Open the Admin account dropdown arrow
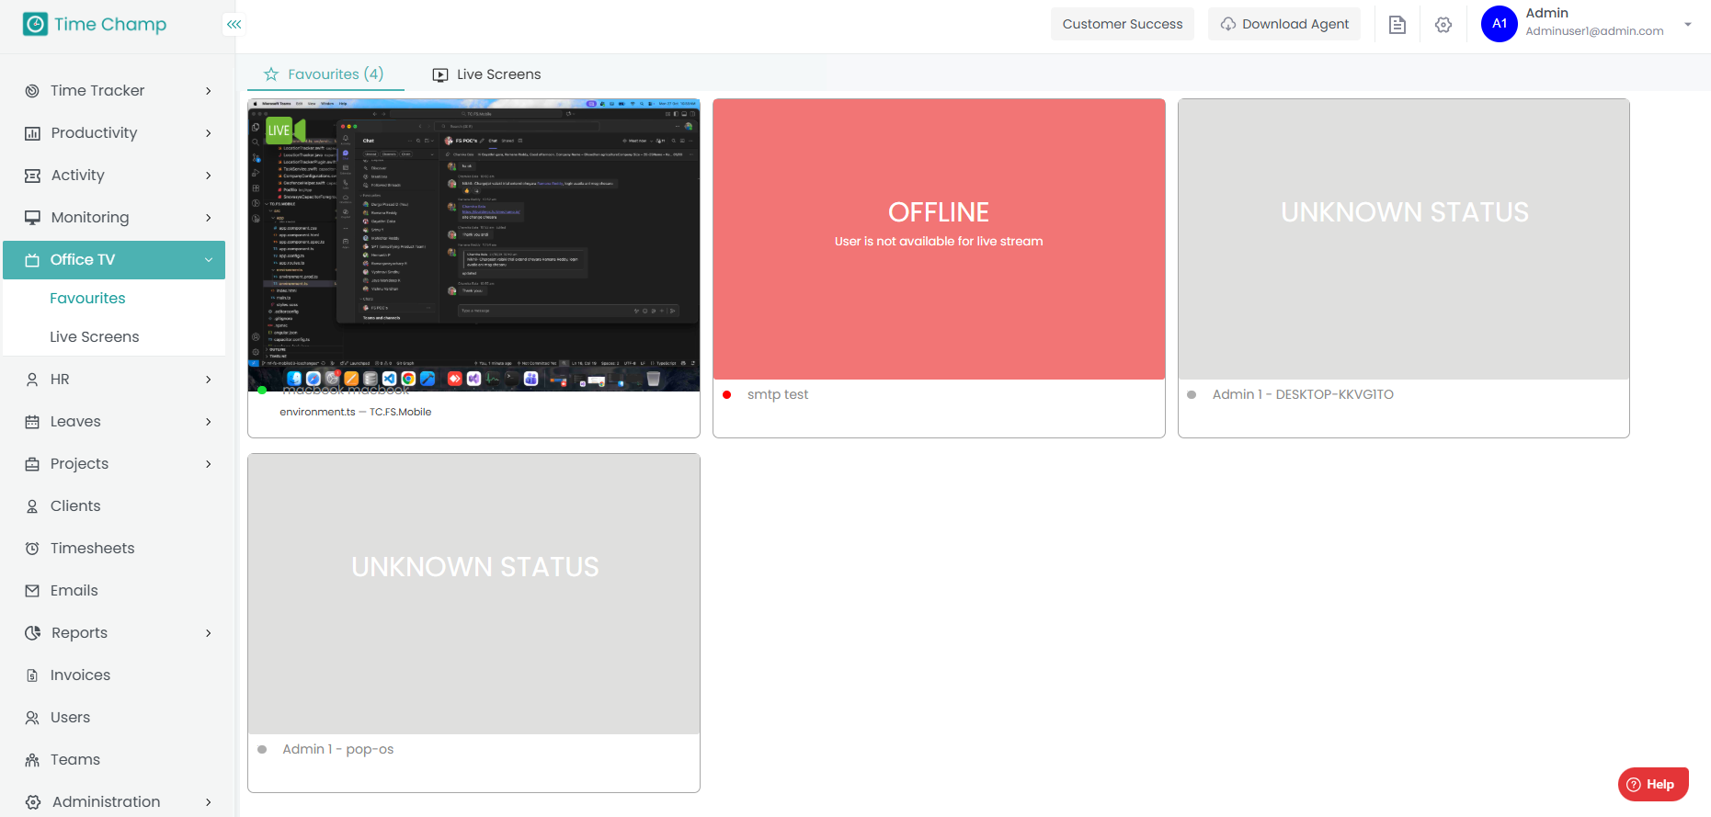Viewport: 1711px width, 817px height. 1687,25
